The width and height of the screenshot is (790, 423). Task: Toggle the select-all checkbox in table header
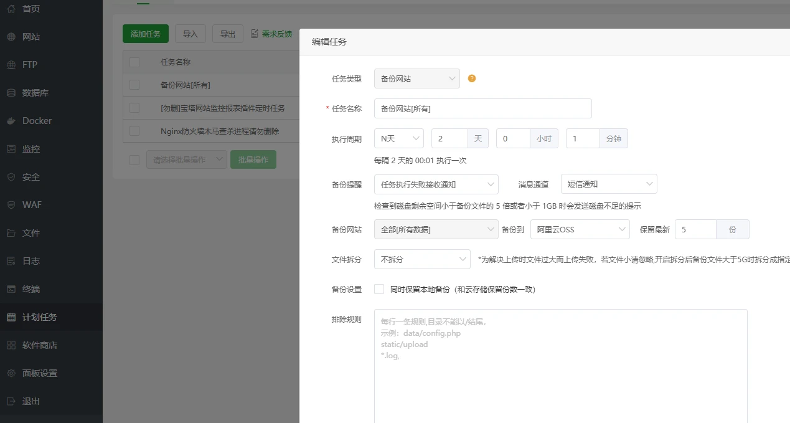click(x=134, y=62)
